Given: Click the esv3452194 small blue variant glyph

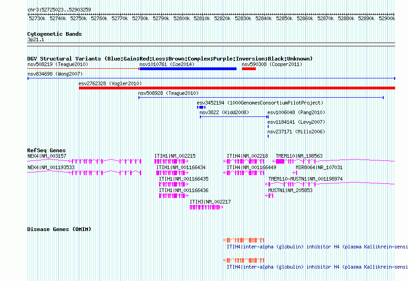Looking at the screenshot, I should pyautogui.click(x=201, y=107).
